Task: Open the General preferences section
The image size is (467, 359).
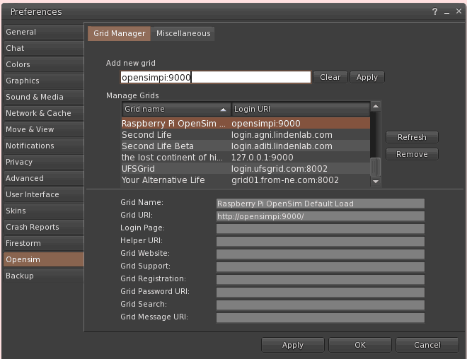Action: (43, 32)
